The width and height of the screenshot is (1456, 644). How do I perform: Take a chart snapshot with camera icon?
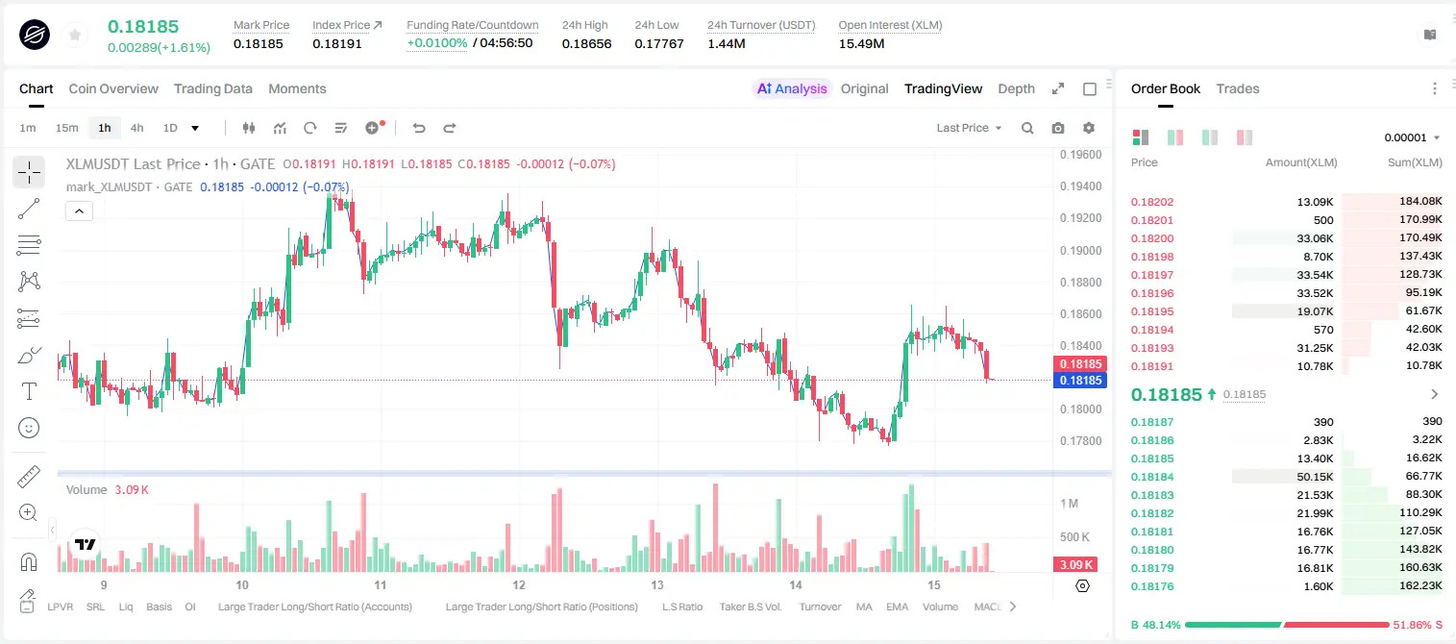[x=1058, y=128]
